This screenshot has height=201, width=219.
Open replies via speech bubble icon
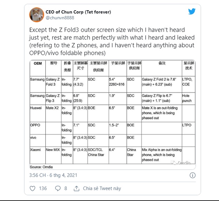click(58, 188)
